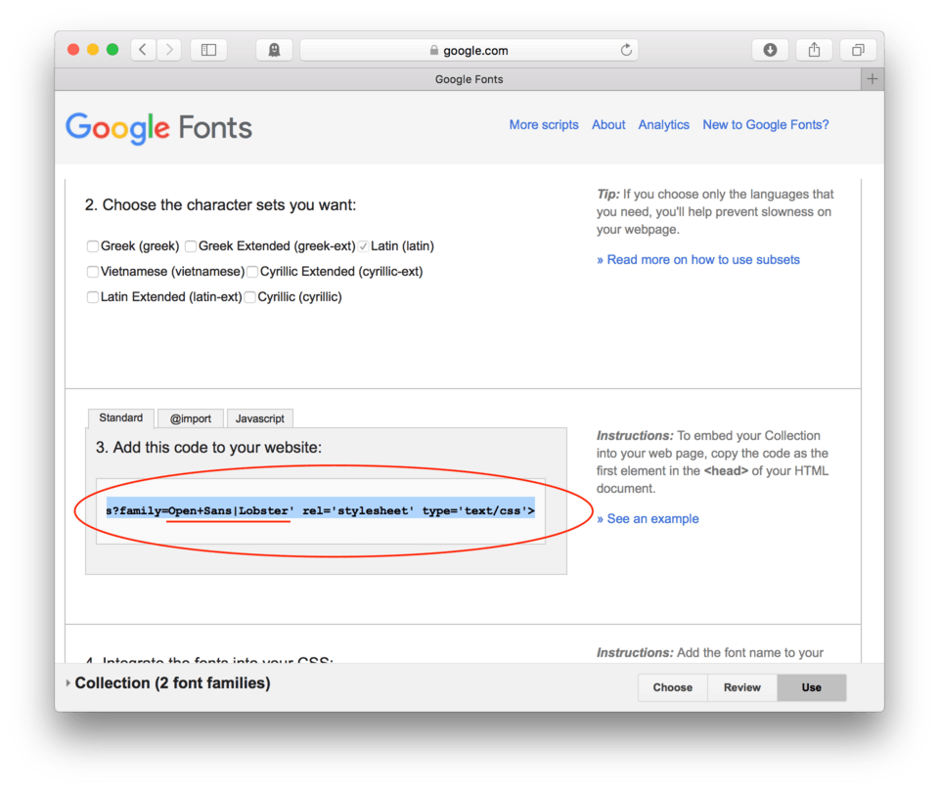Show all tabs overview
This screenshot has height=790, width=939.
(858, 50)
